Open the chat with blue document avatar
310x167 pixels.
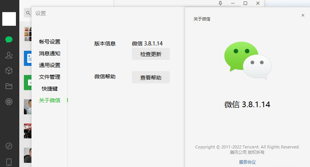pos(28,58)
